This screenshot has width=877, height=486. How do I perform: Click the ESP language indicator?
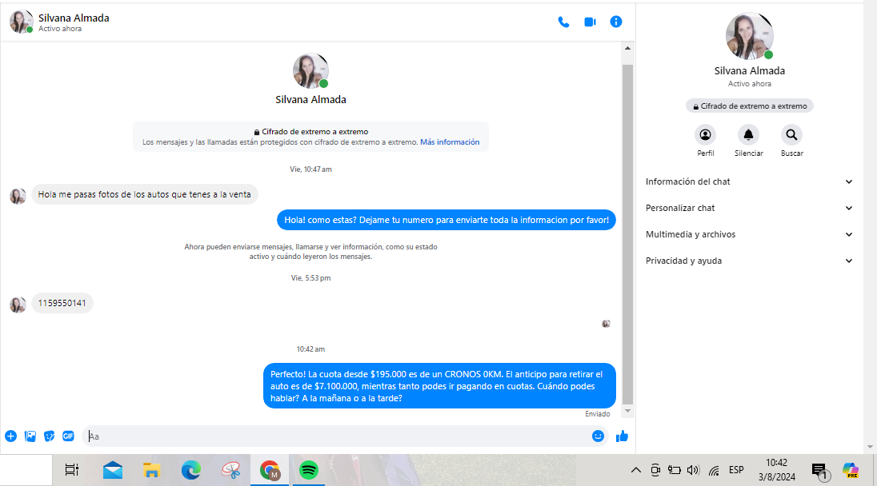tap(736, 470)
